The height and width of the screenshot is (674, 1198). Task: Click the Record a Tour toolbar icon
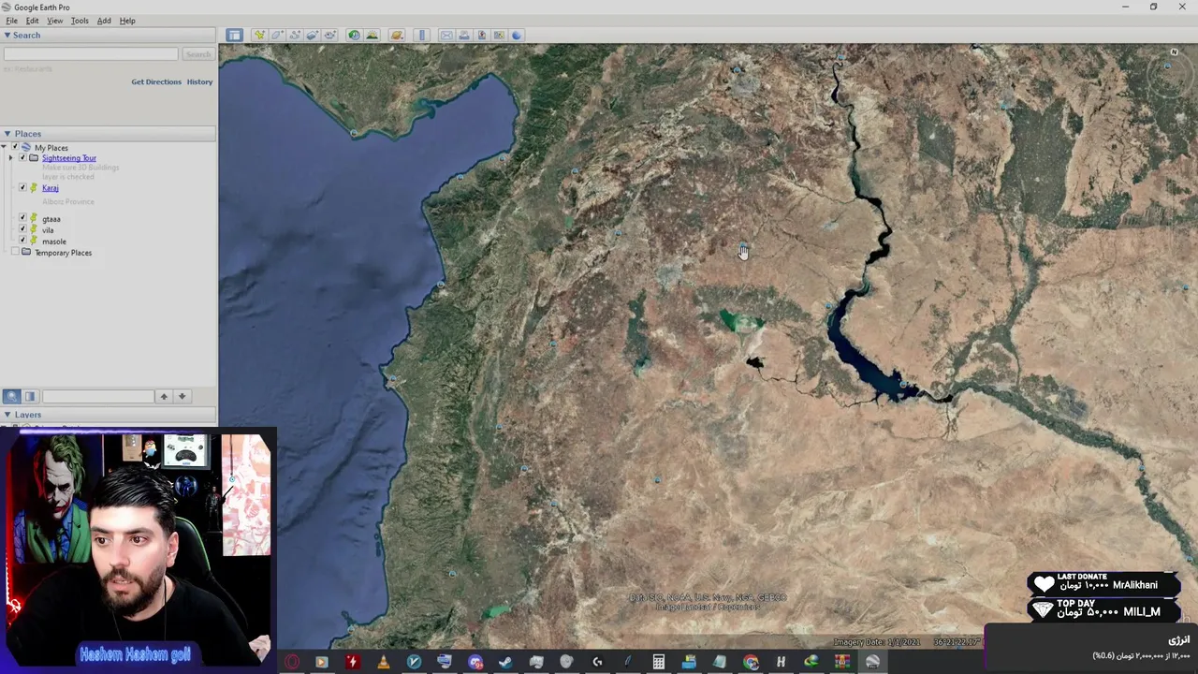(x=329, y=36)
